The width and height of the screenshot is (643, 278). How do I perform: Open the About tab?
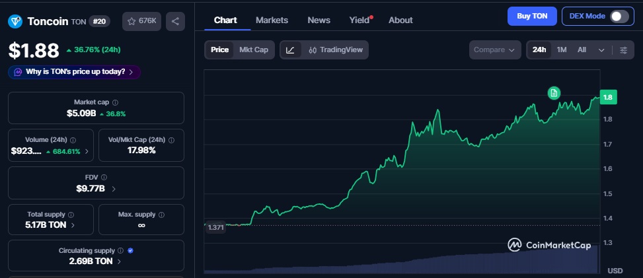(400, 20)
